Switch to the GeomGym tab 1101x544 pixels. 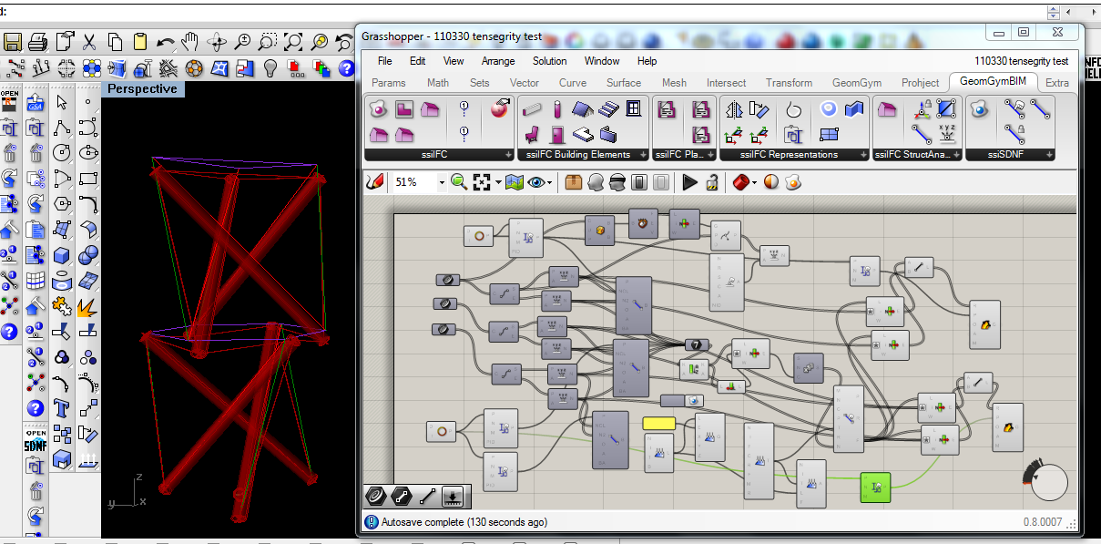(x=857, y=82)
